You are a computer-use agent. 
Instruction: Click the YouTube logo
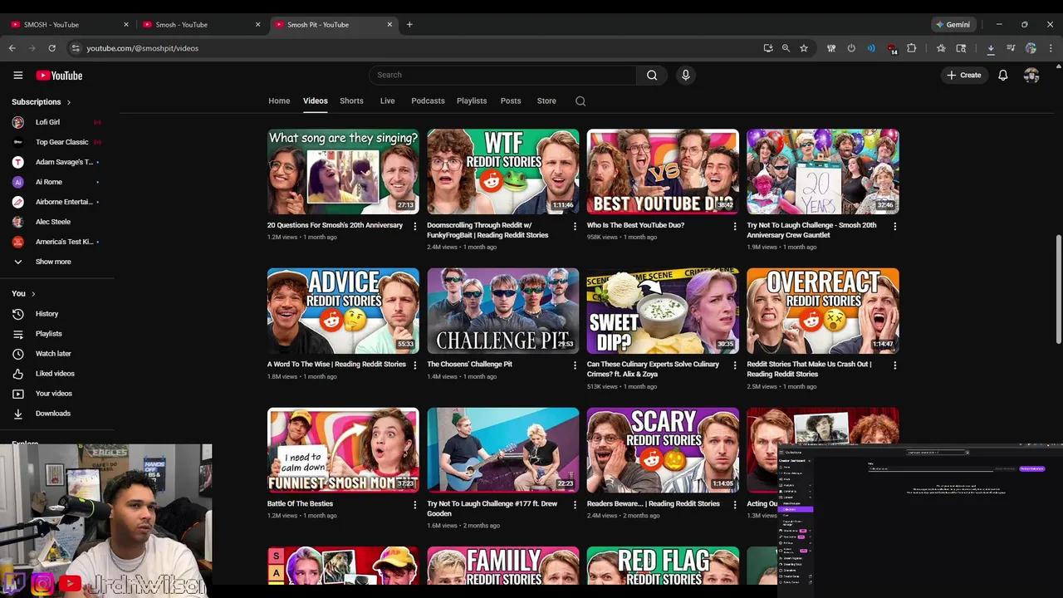[59, 76]
